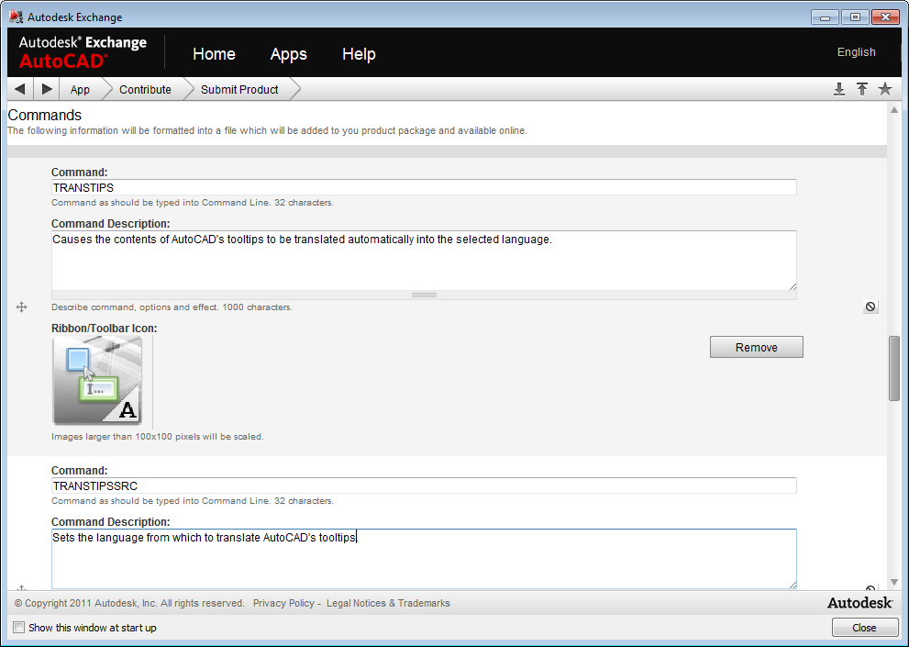Click the scrollbar down arrow
Viewport: 909px width, 647px height.
pyautogui.click(x=894, y=582)
